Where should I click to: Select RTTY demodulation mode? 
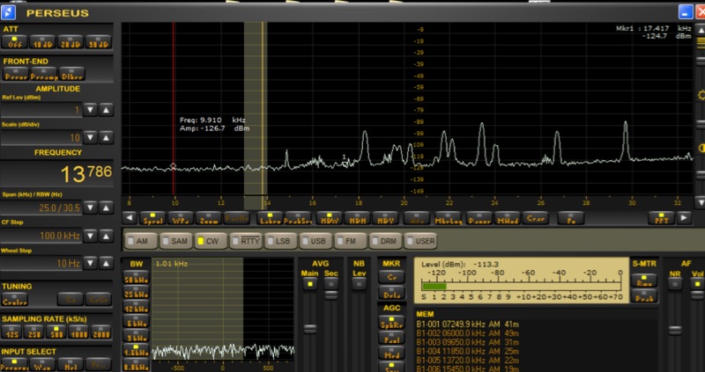click(246, 241)
